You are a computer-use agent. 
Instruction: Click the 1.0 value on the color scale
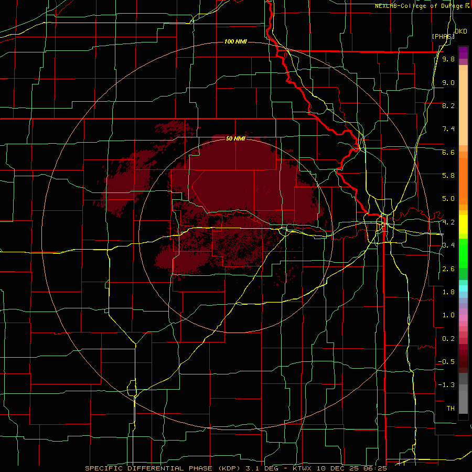pos(448,315)
